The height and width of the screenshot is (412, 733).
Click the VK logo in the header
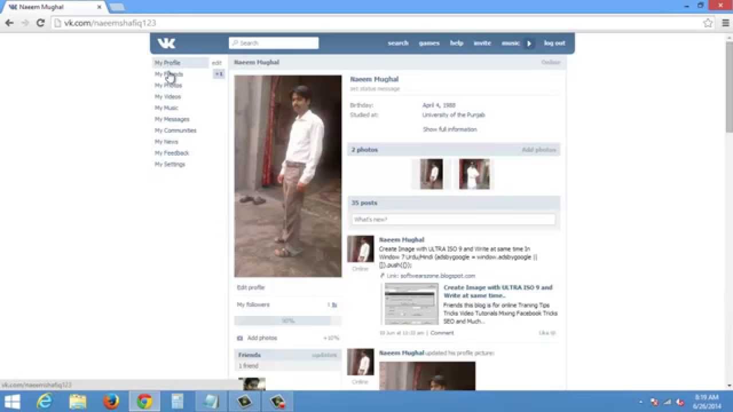point(166,43)
